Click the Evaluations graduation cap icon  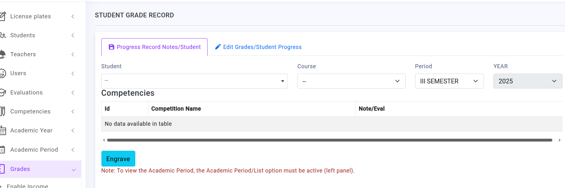pos(3,92)
